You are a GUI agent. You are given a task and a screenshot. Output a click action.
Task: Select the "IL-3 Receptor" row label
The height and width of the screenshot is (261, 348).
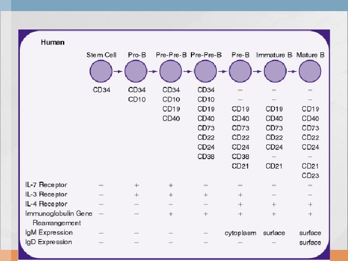pos(46,194)
